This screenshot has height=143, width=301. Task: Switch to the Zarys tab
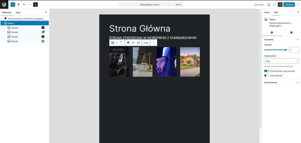[x=18, y=12]
